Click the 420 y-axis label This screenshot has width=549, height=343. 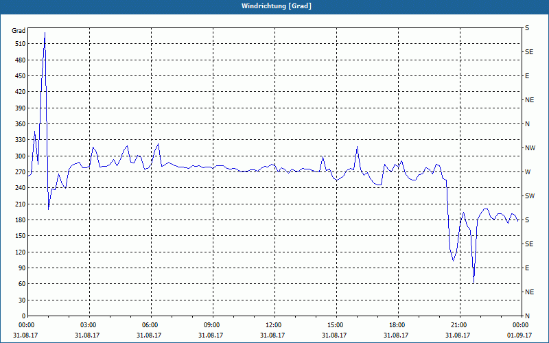(21, 92)
